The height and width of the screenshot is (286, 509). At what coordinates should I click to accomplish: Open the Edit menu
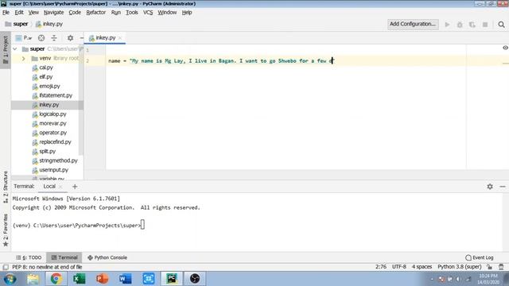(19, 13)
